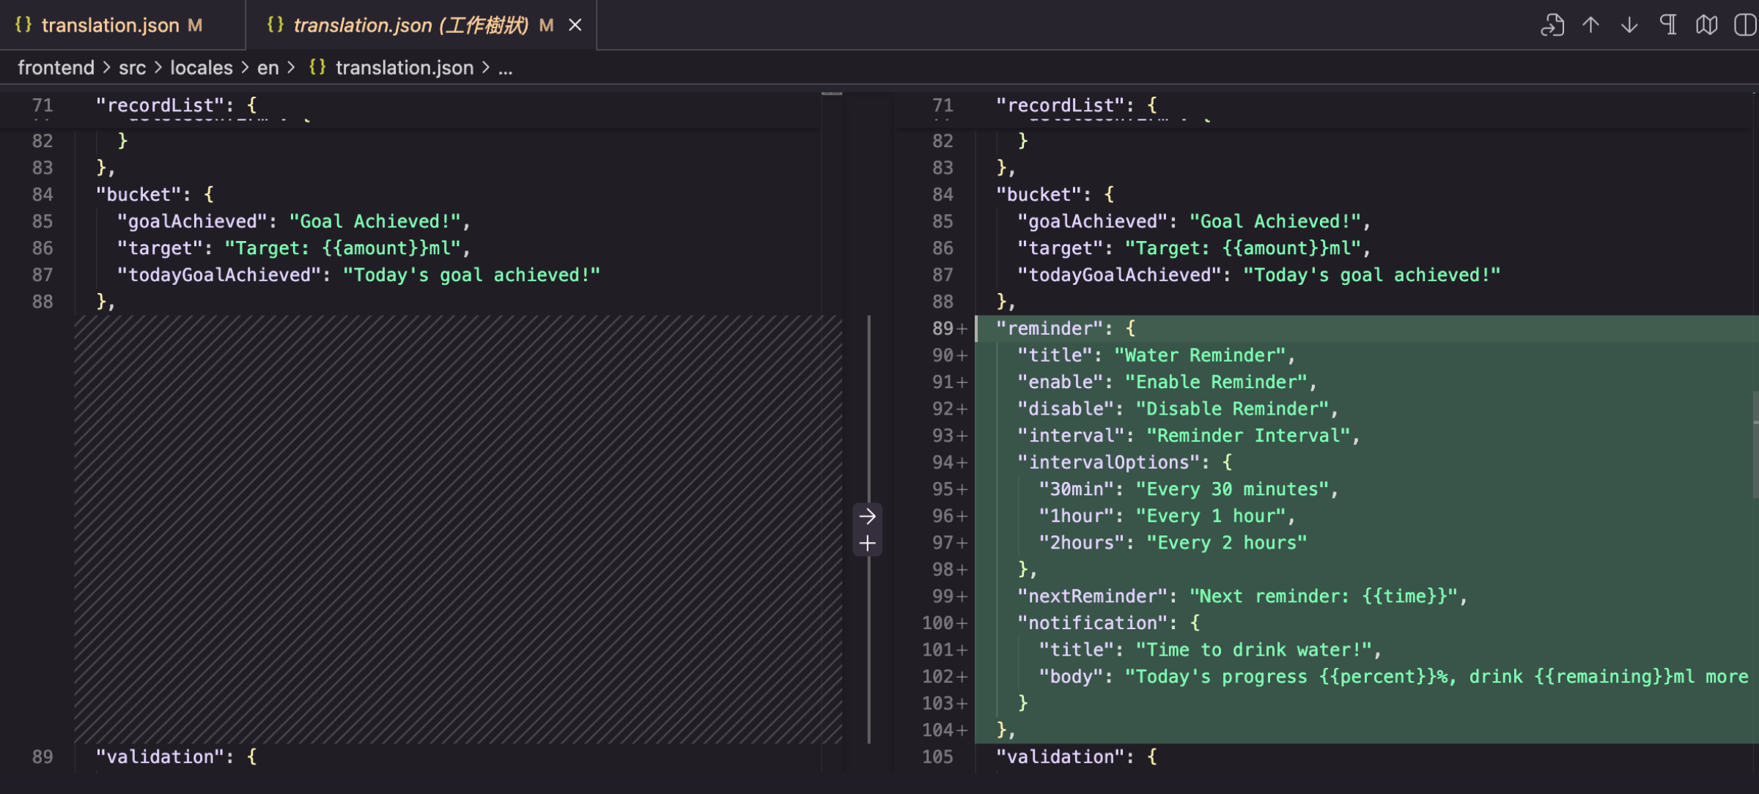Click the JSON icon on the first translation.json tab
The width and height of the screenshot is (1759, 794).
pos(22,24)
